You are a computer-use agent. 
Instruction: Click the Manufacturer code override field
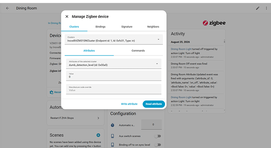(114, 89)
